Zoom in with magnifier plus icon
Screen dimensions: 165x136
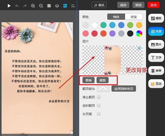[33, 6]
